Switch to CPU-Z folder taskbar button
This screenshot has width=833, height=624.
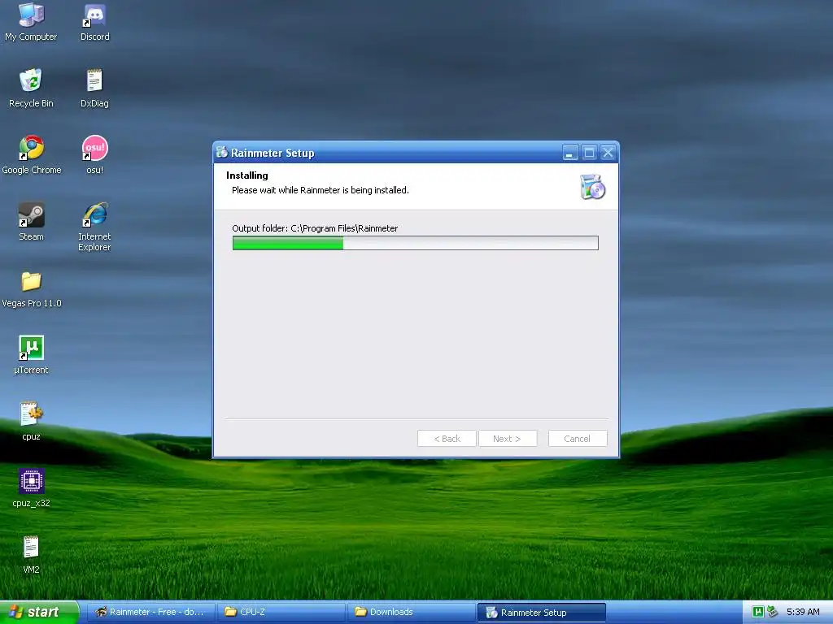click(281, 612)
